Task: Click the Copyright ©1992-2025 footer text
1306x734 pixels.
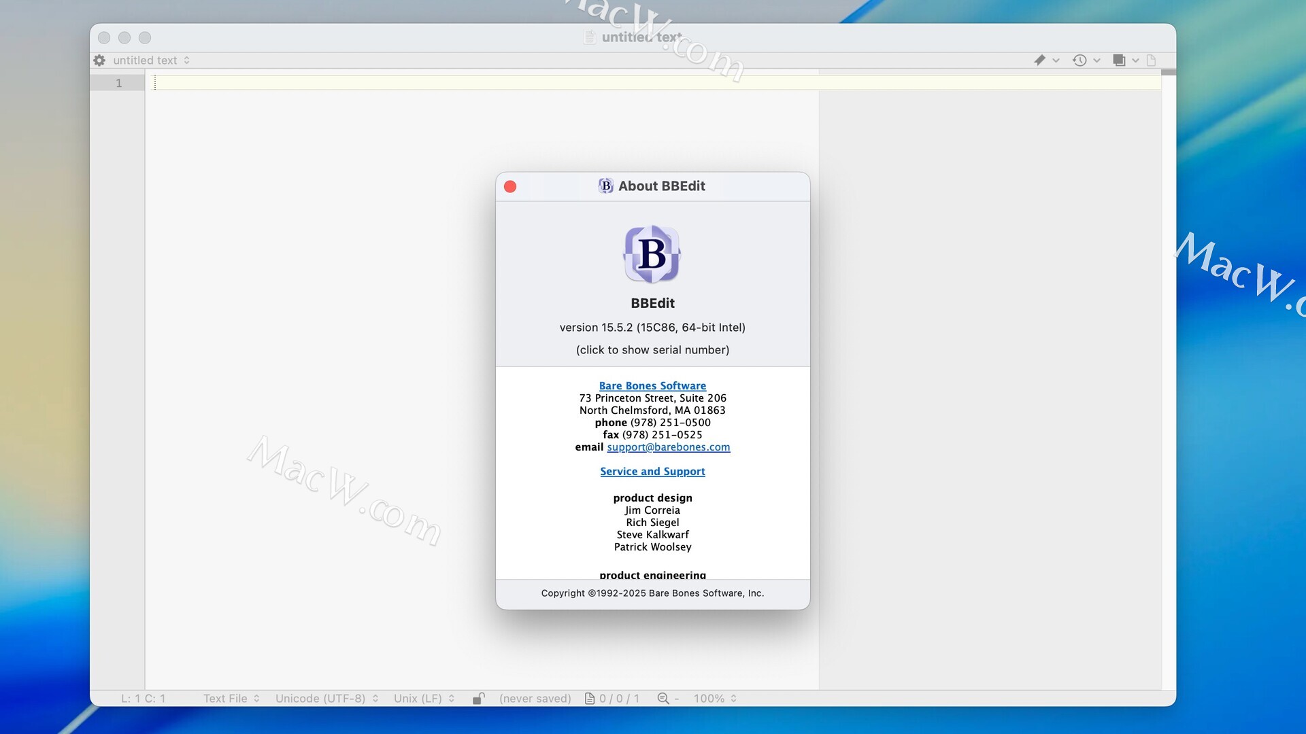Action: pos(652,593)
